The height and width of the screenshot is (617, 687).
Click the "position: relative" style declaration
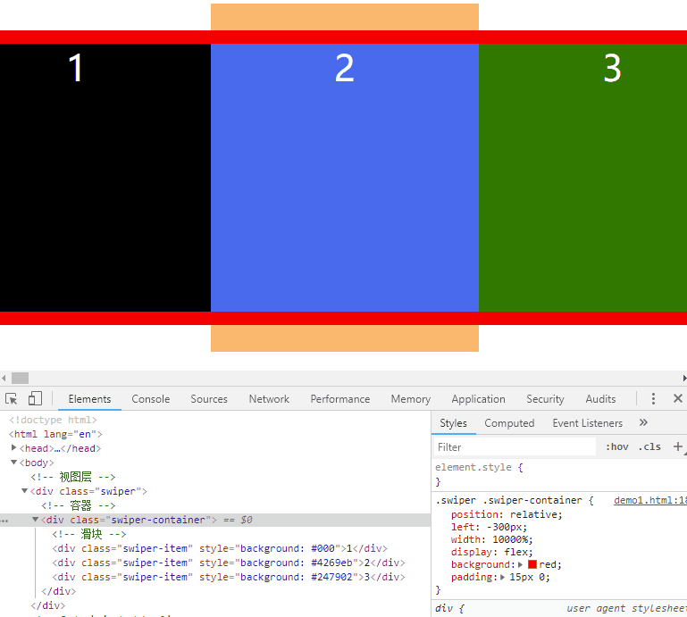tap(507, 514)
